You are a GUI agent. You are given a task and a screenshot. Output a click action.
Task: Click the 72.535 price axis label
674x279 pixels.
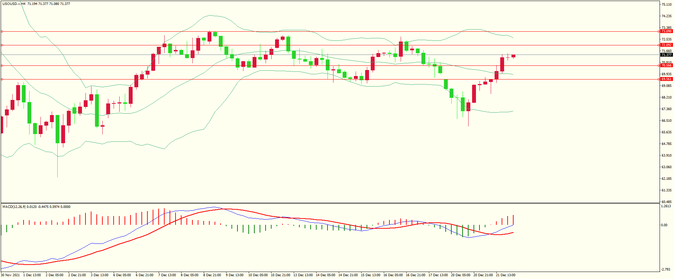pyautogui.click(x=666, y=39)
